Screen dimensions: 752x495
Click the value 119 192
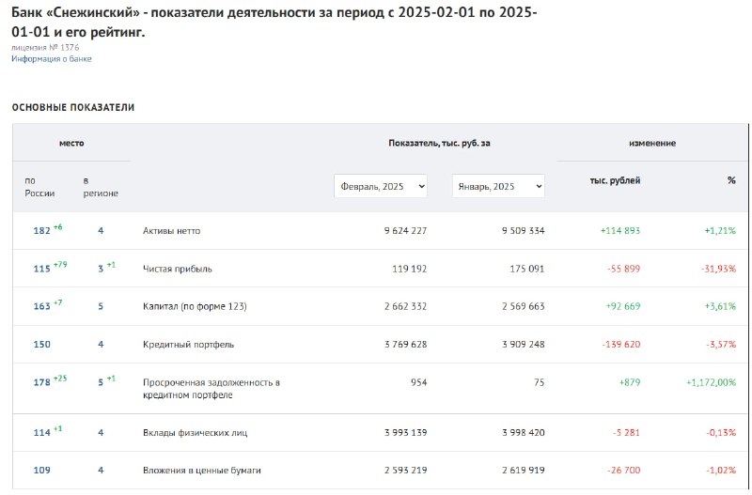pos(410,269)
